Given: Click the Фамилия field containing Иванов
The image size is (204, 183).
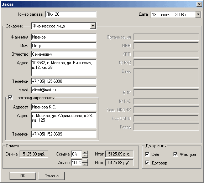Looking at the screenshot, I should 64,37.
